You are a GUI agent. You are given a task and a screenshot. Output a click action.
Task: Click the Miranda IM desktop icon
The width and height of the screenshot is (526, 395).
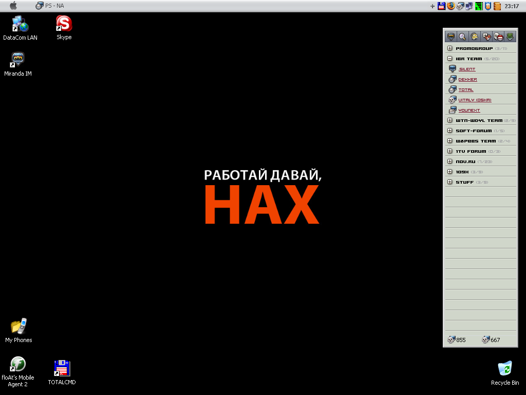coord(18,60)
